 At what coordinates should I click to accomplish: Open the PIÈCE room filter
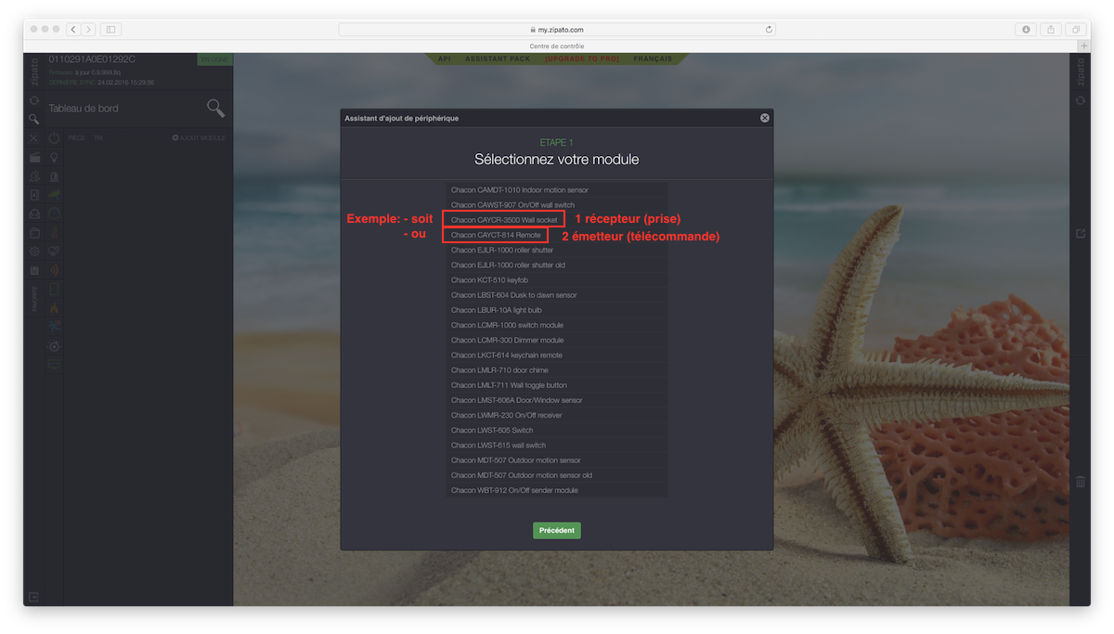pyautogui.click(x=76, y=138)
